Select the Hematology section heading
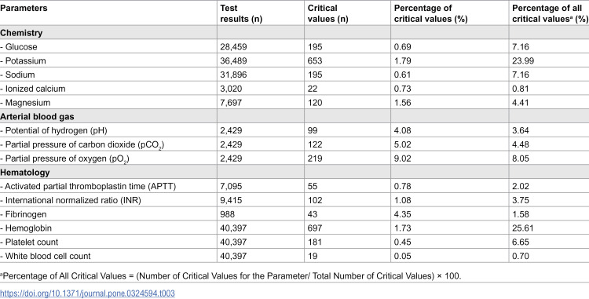589x299 pixels. (25, 172)
